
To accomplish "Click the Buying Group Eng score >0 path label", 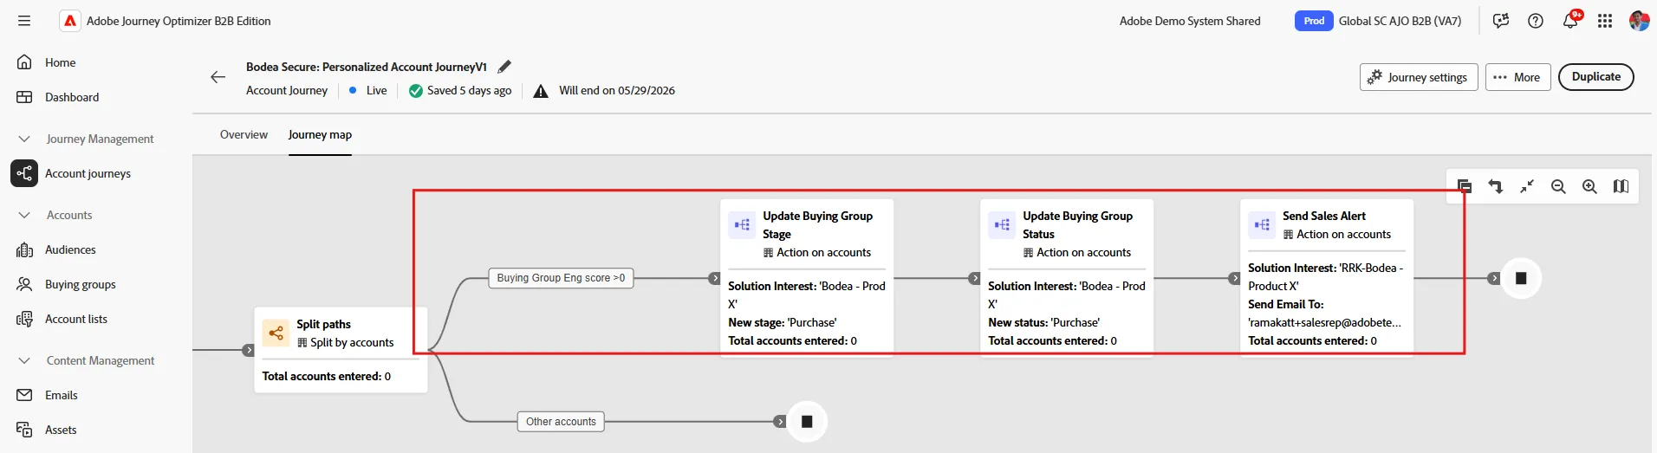I will [561, 278].
